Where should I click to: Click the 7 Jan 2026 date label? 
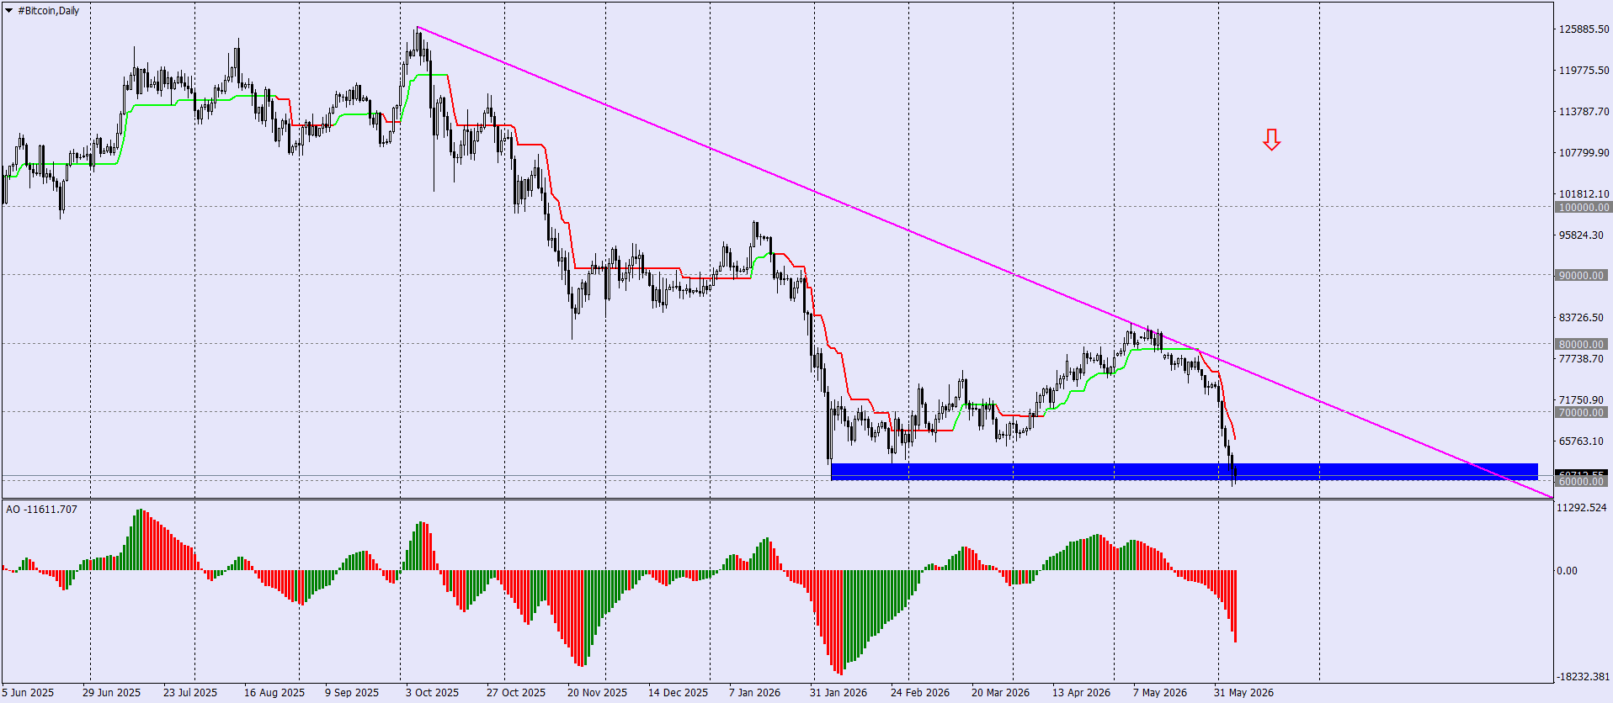tap(754, 693)
